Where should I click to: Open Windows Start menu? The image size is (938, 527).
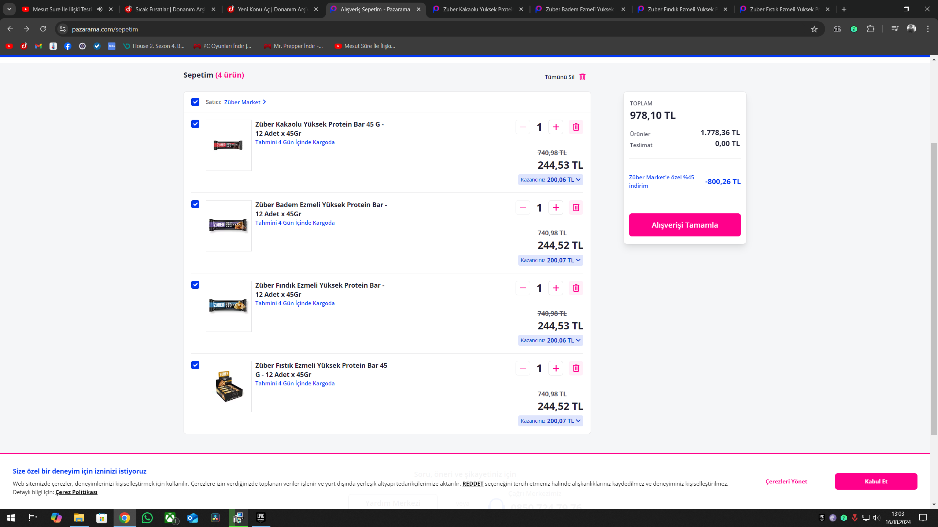[x=11, y=518]
